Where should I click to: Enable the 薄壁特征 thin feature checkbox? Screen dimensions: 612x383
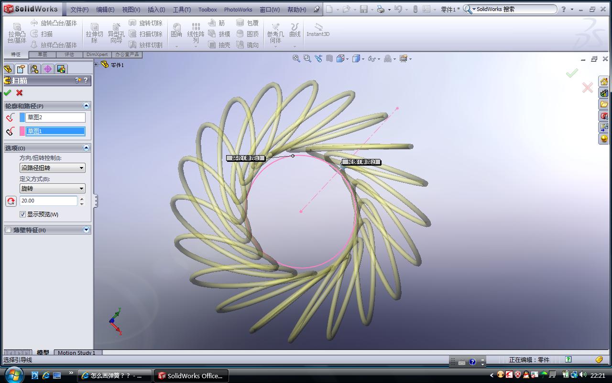coord(8,230)
